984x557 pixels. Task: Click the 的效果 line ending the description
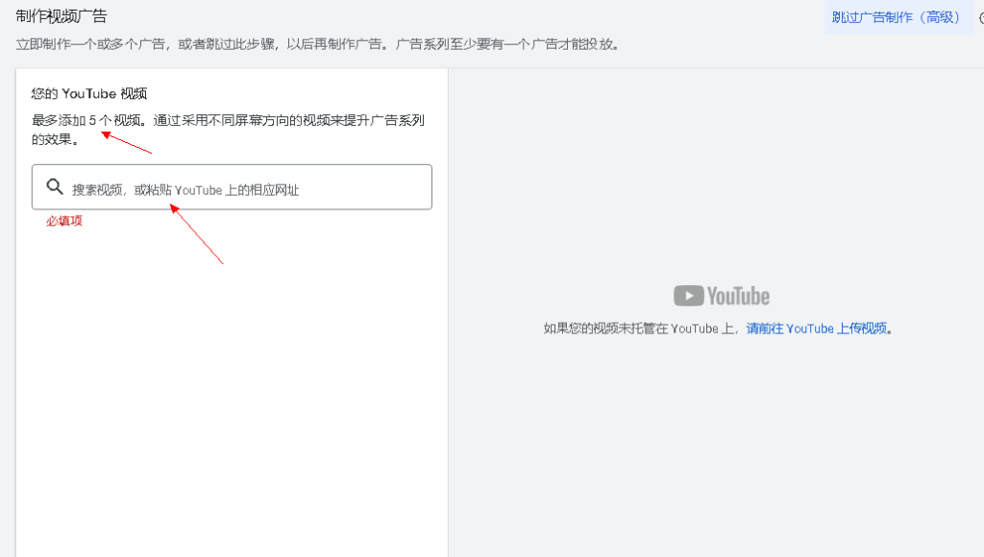click(x=55, y=139)
